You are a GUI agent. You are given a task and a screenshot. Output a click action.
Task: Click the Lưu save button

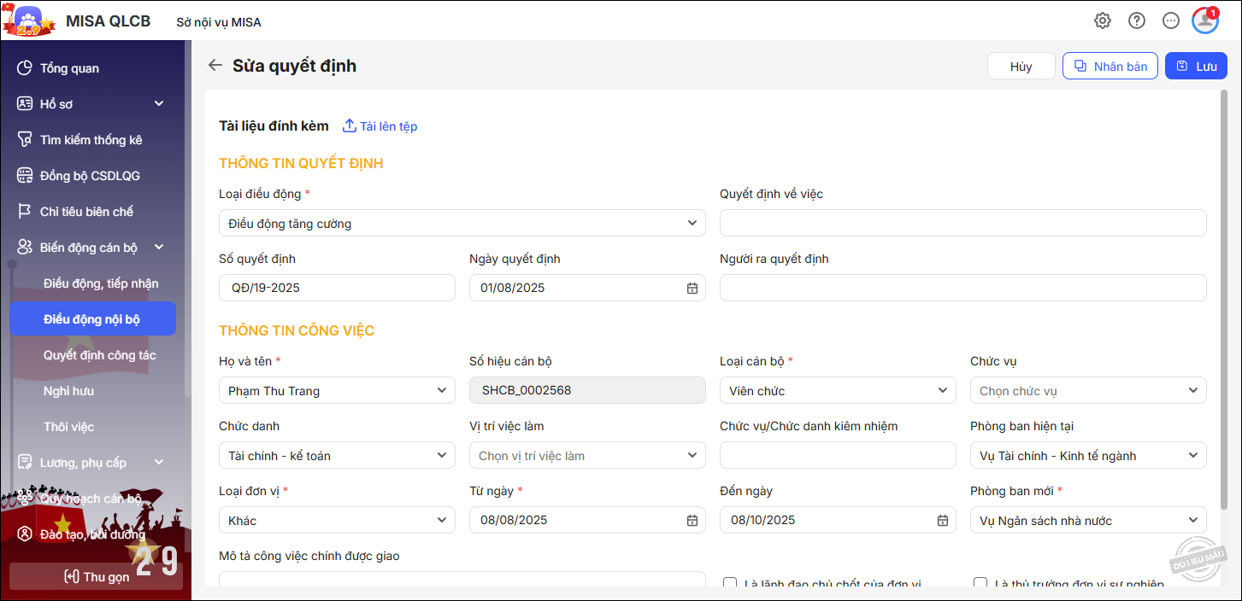1196,67
